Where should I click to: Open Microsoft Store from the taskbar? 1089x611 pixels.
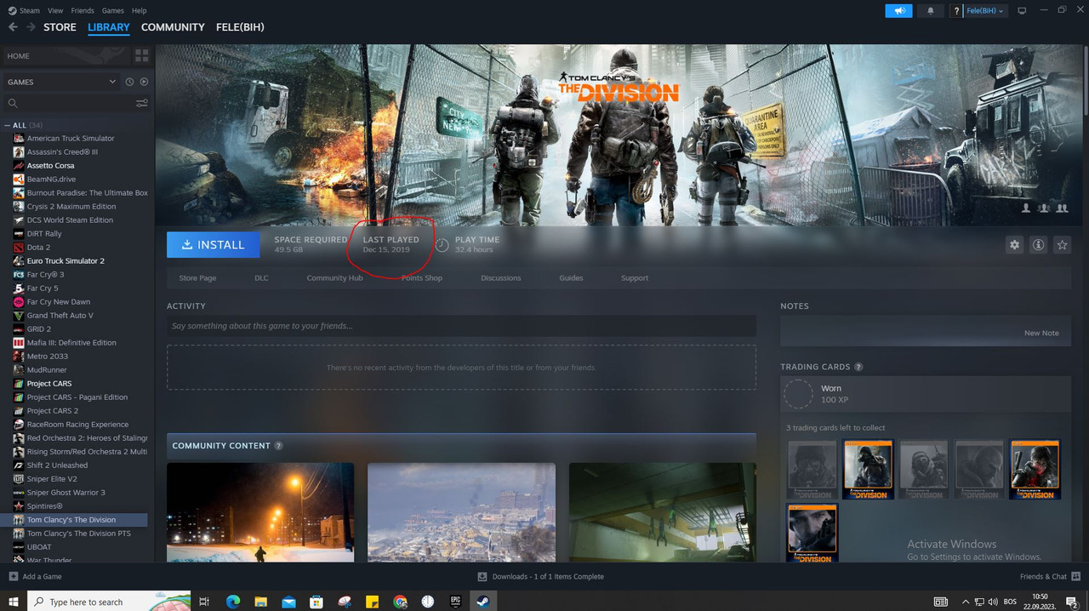point(316,601)
